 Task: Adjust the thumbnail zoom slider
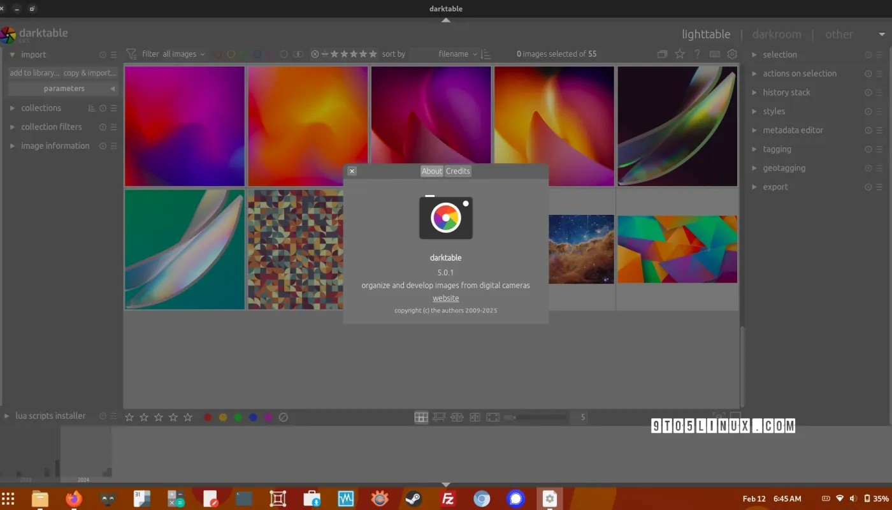535,418
